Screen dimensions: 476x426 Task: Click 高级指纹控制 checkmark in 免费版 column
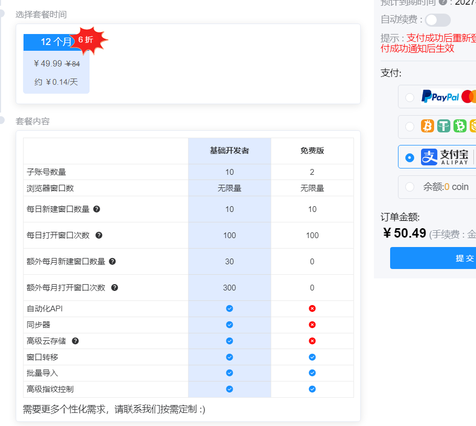click(x=312, y=389)
